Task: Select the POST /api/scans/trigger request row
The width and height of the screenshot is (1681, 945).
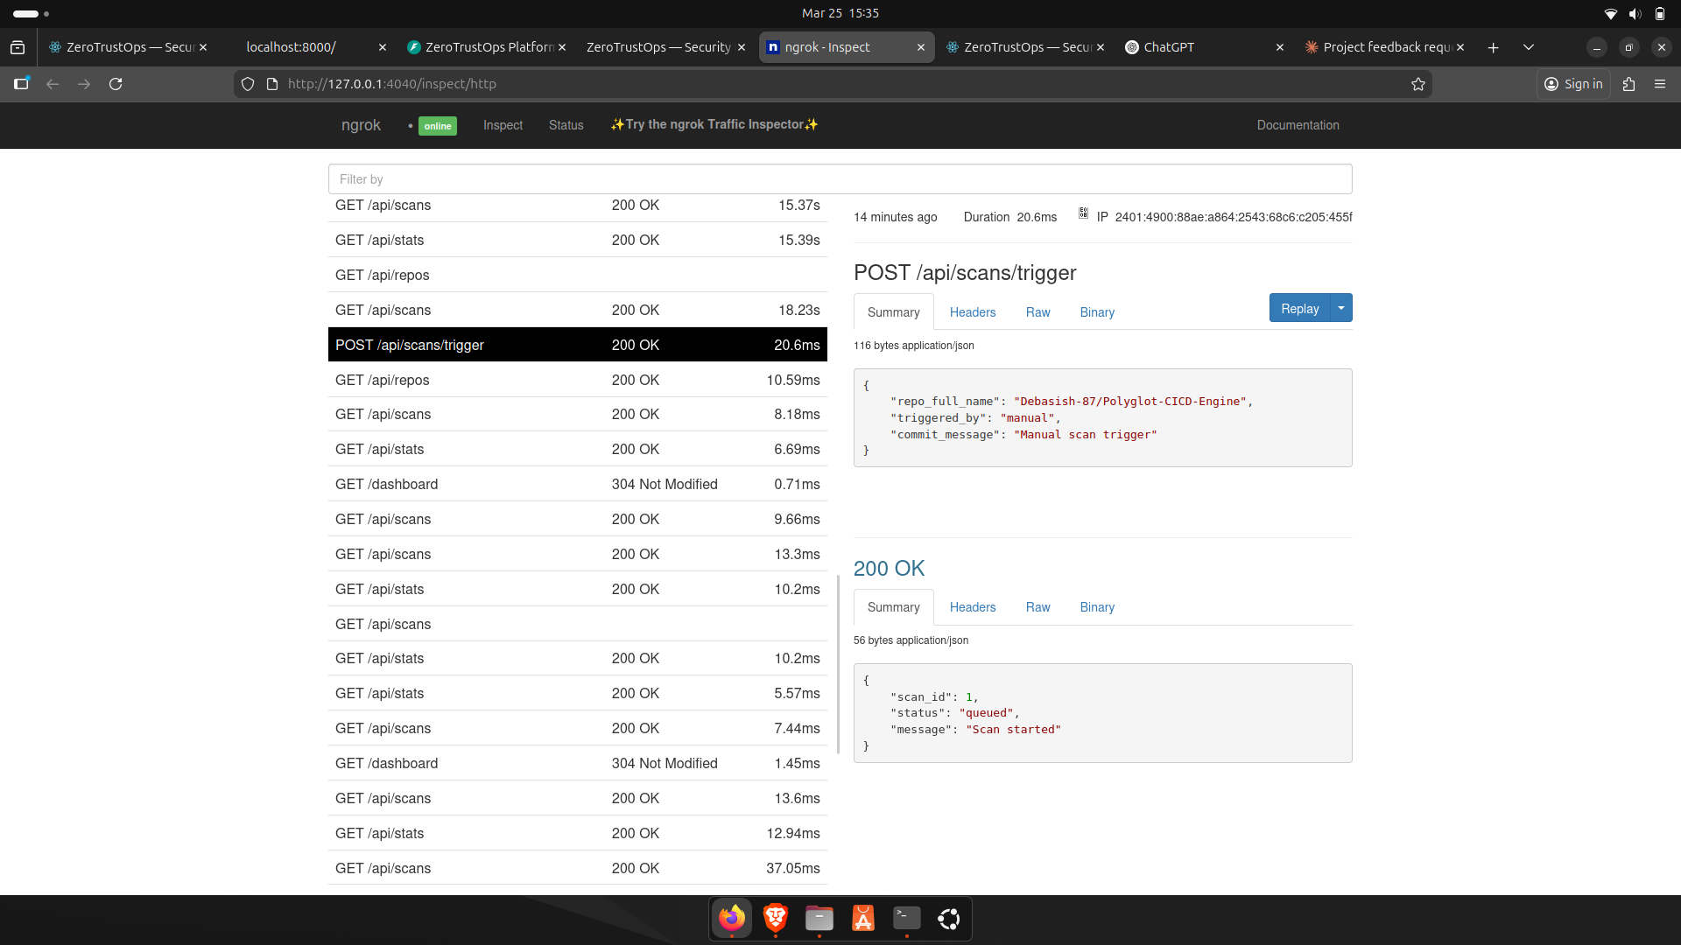Action: pos(577,345)
